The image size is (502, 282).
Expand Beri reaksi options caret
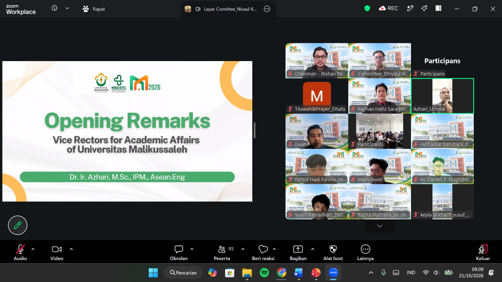274,249
